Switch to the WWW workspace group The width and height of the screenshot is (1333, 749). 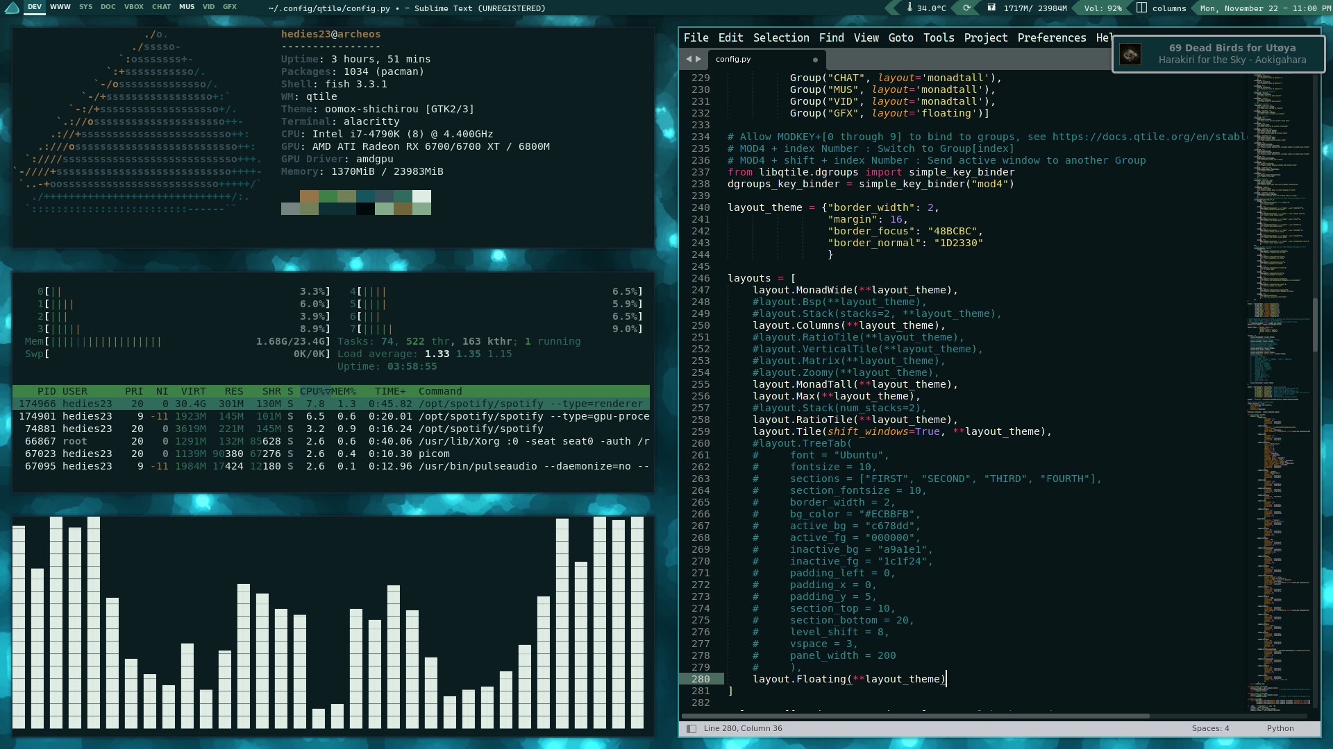click(x=60, y=7)
